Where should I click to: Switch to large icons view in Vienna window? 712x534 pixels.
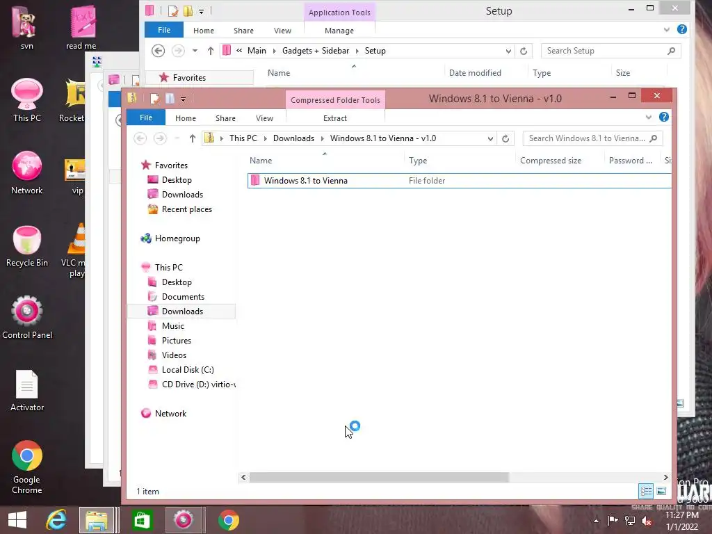[662, 491]
